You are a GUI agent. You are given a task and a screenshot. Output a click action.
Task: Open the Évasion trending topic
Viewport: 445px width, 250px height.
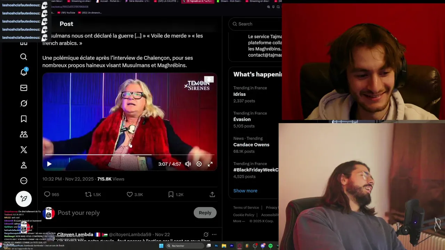click(x=242, y=119)
